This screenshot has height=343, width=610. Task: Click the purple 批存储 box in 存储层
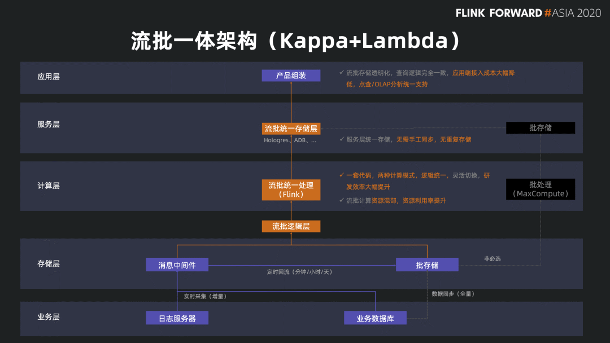pyautogui.click(x=427, y=265)
